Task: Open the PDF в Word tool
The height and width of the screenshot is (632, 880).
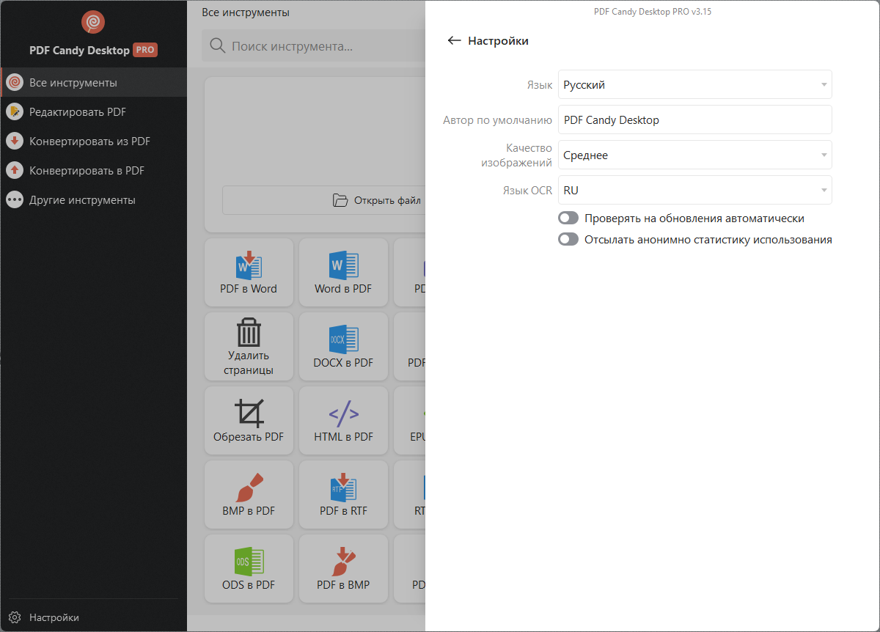Action: click(x=249, y=272)
